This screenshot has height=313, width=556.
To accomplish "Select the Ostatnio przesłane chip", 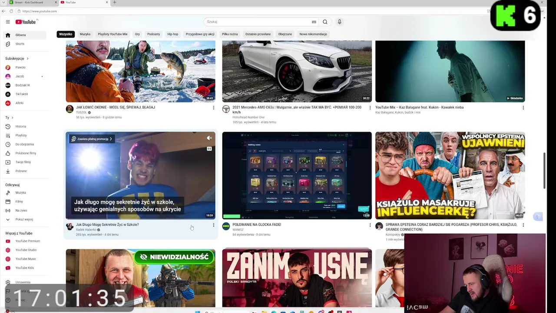I will [258, 34].
